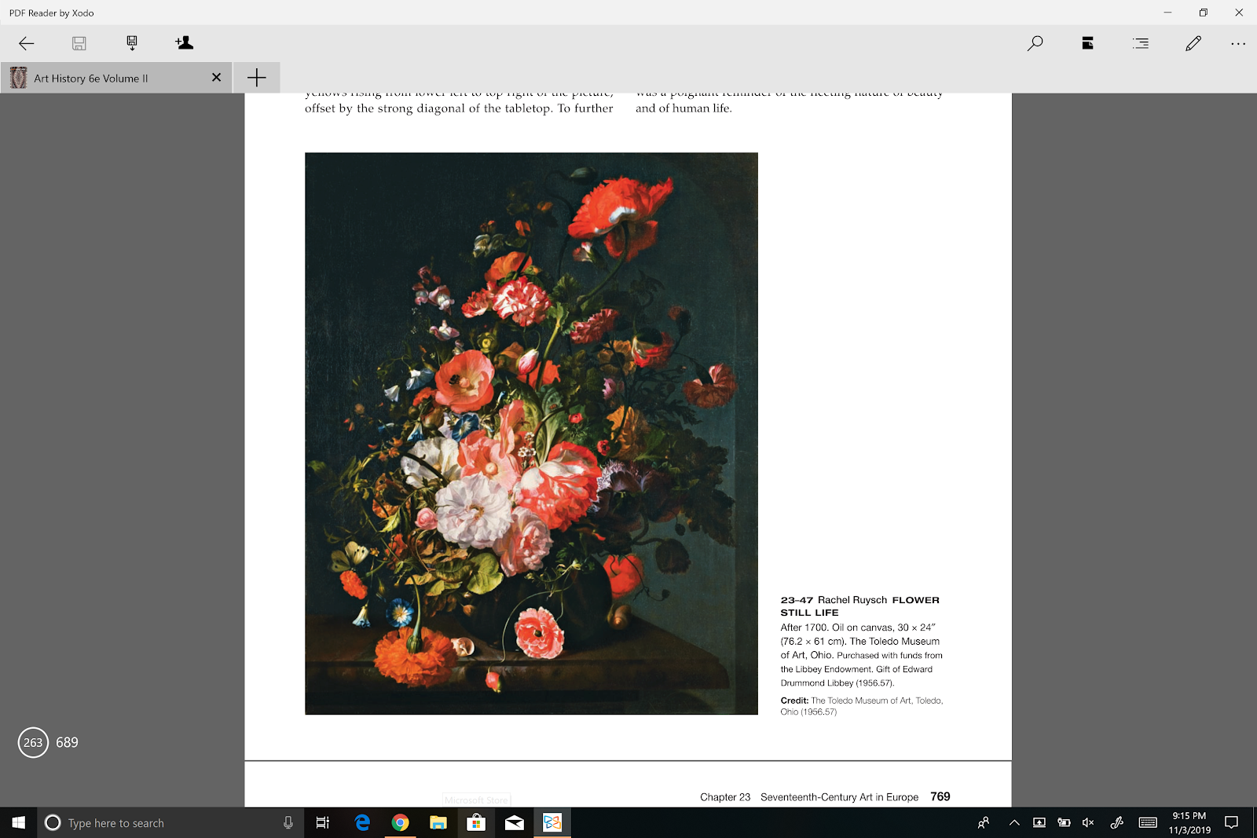Launch Microsoft Edge from the taskbar
Screen dimensions: 1257x838
click(x=362, y=822)
